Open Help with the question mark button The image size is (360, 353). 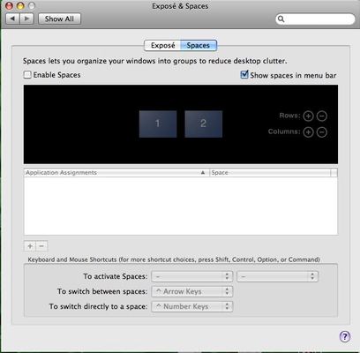click(345, 336)
